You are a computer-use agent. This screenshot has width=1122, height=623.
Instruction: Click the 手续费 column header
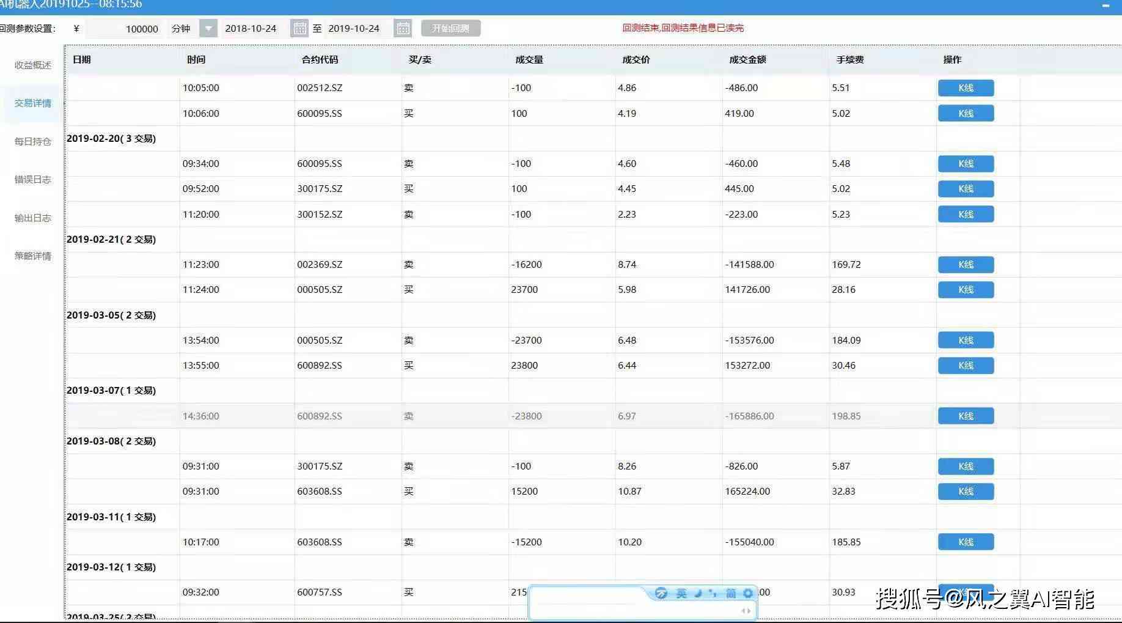click(850, 60)
